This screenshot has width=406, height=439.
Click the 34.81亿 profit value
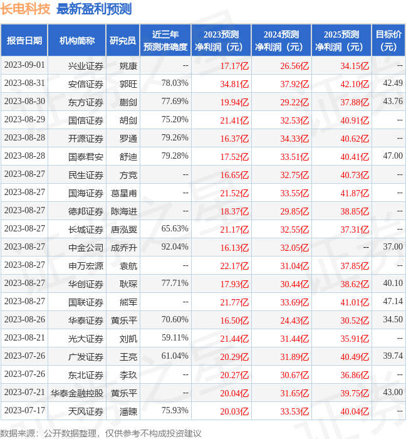234,84
